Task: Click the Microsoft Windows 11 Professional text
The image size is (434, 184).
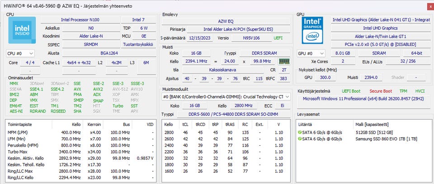Action: (x=363, y=99)
